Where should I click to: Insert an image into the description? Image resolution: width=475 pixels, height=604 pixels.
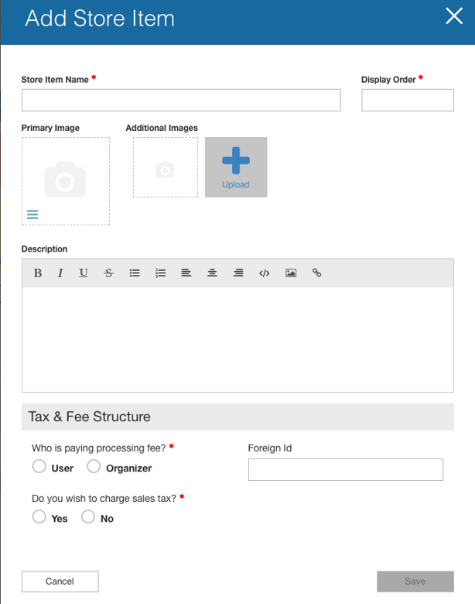tap(291, 273)
